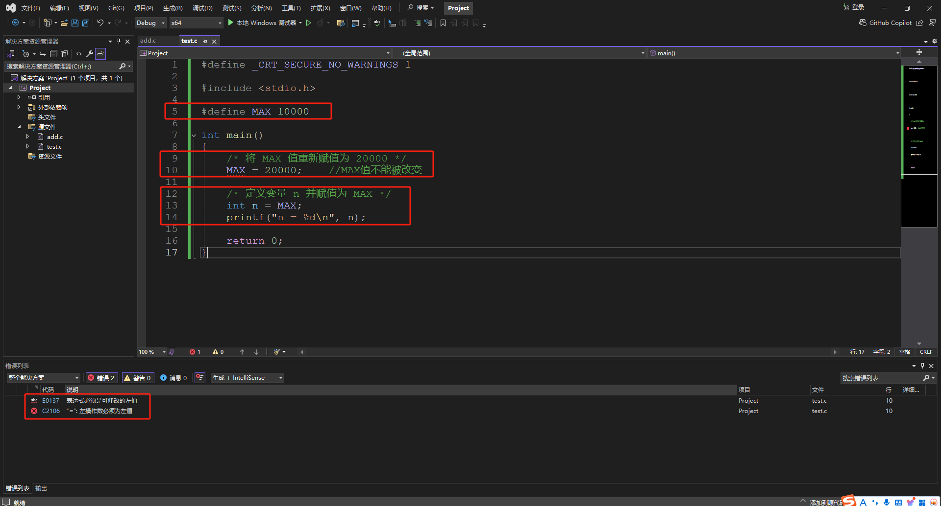Click the split editor window handle

click(919, 52)
